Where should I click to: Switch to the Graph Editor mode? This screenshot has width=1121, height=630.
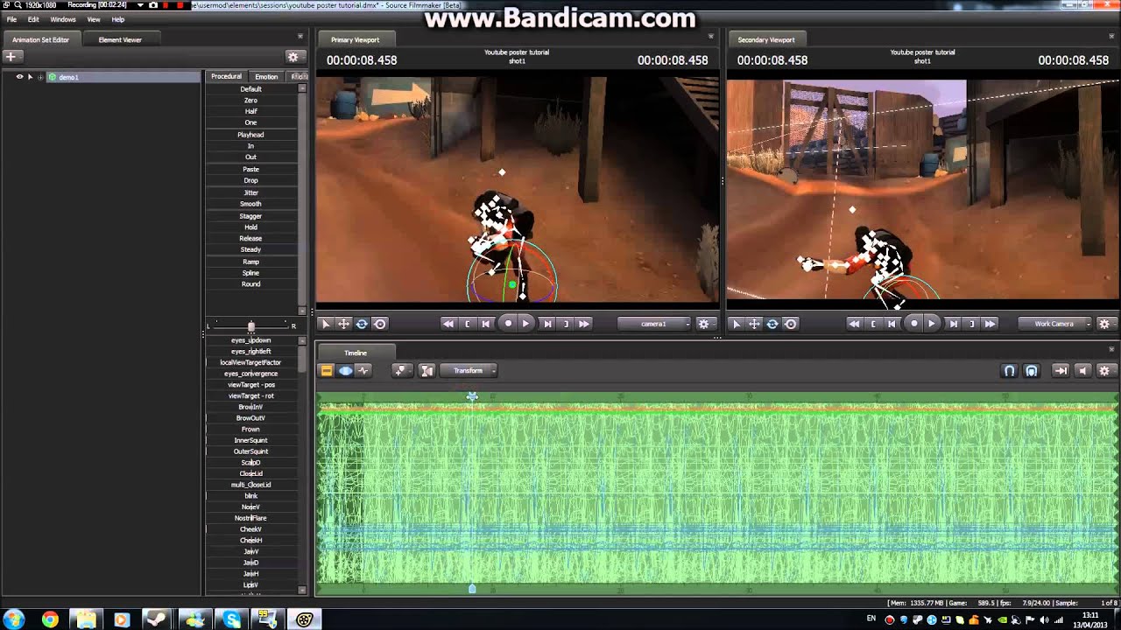click(x=363, y=371)
